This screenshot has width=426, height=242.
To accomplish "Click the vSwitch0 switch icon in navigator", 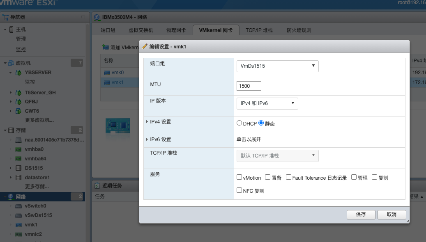I will point(18,206).
